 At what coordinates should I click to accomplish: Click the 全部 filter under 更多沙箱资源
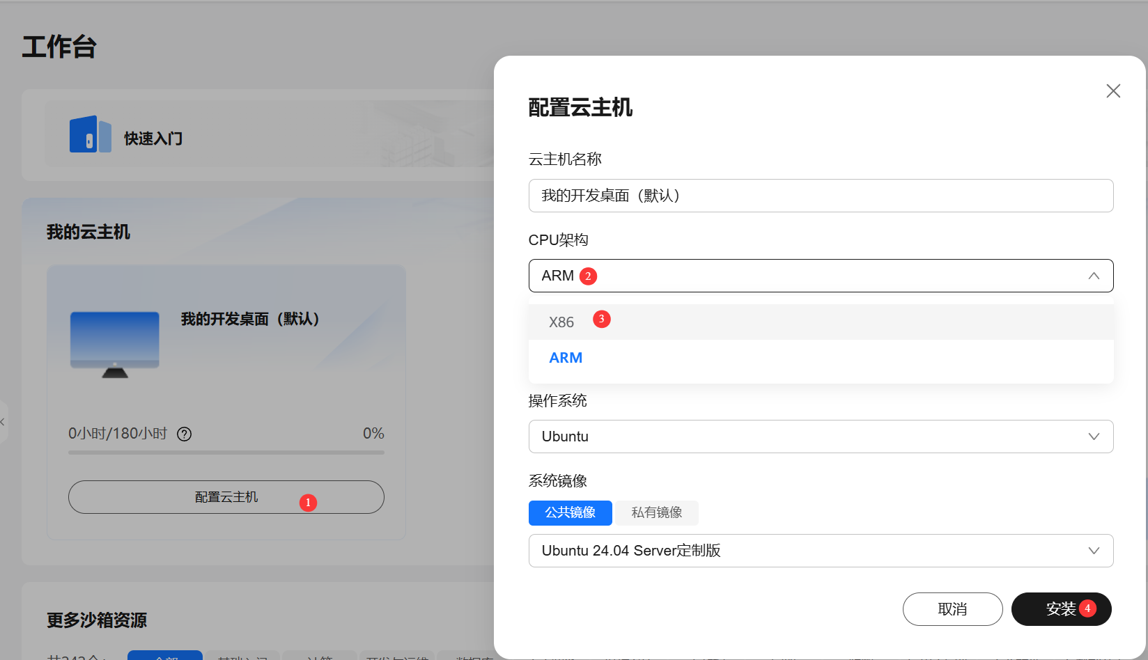(165, 657)
